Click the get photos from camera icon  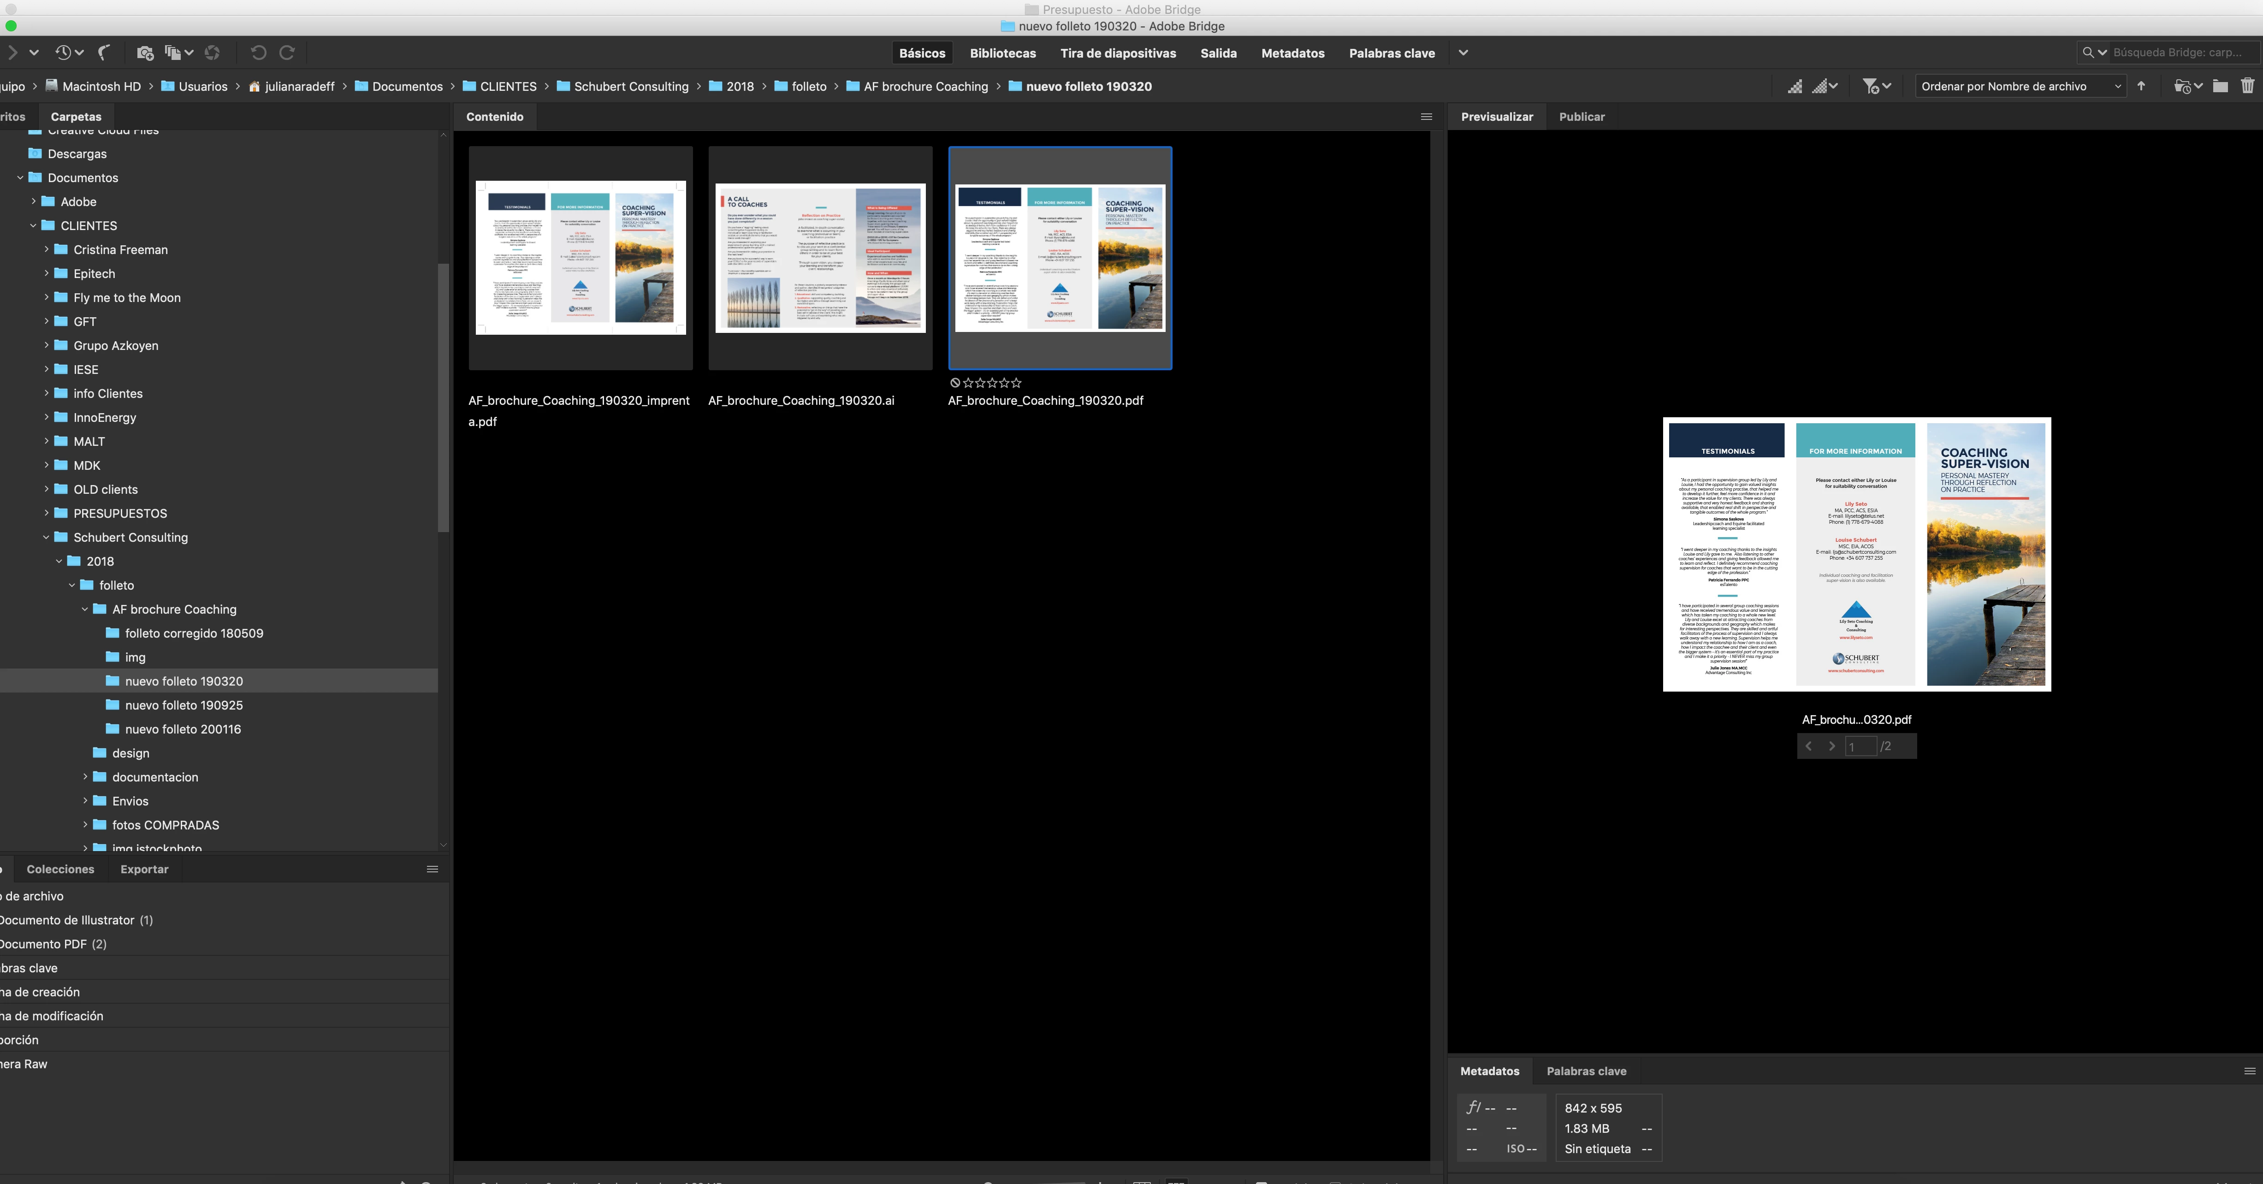145,53
